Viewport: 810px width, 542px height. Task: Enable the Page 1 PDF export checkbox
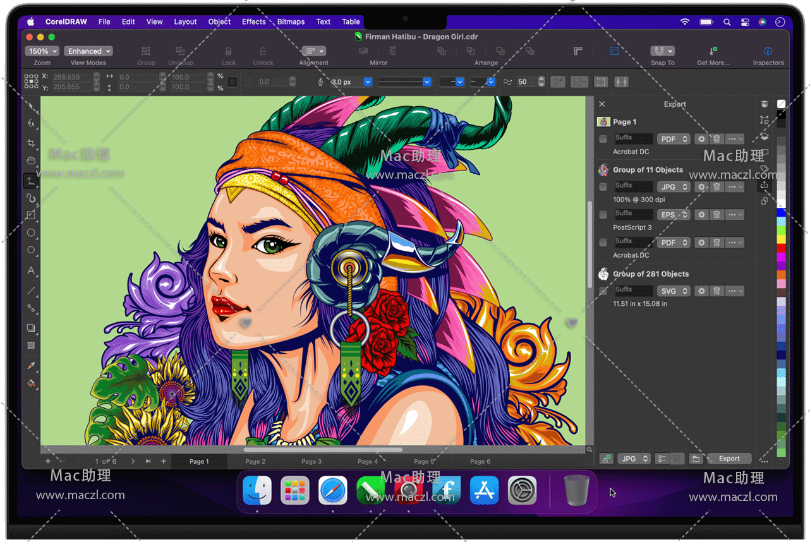coord(603,139)
